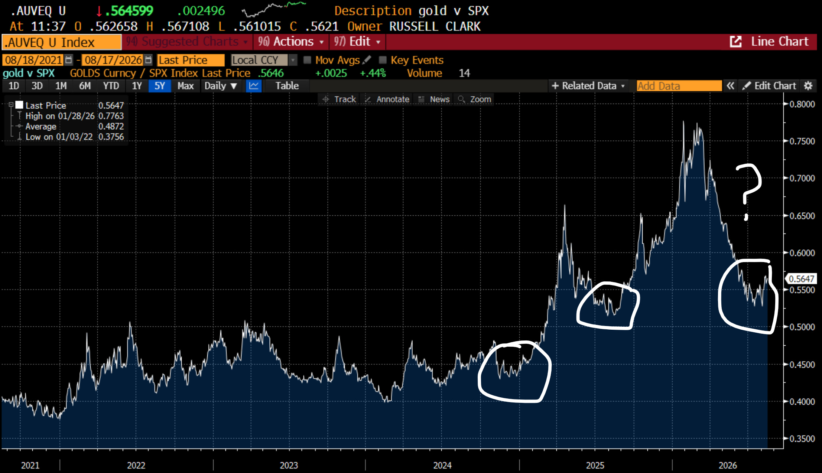Enable the Key Events checkbox
The image size is (822, 473).
(x=383, y=60)
